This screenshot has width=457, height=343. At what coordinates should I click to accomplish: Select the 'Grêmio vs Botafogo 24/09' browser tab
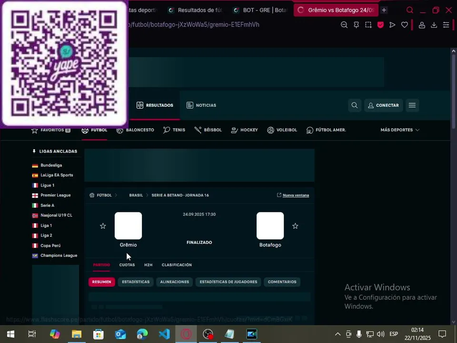tap(336, 10)
